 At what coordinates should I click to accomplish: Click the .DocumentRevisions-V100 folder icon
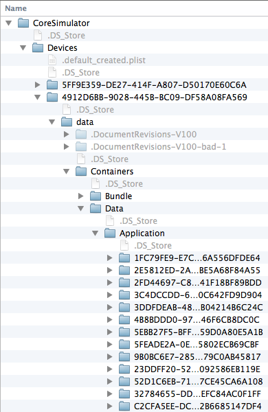[81, 135]
